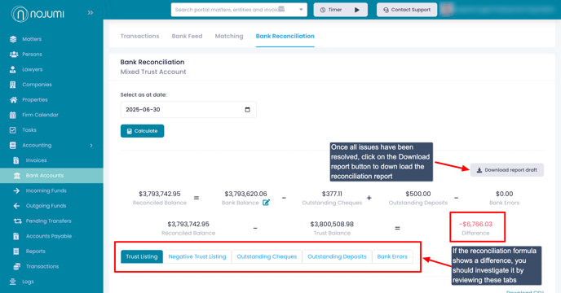The height and width of the screenshot is (293, 561).
Task: Click the Contact Support button
Action: [407, 10]
